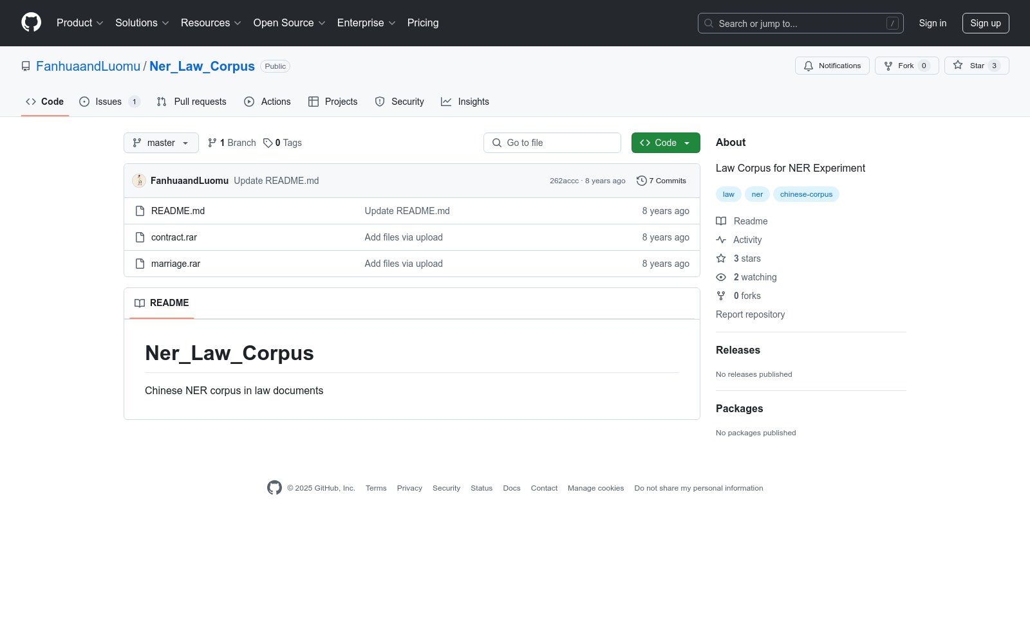The width and height of the screenshot is (1030, 643).
Task: Click Manage cookies in the footer
Action: tap(595, 488)
